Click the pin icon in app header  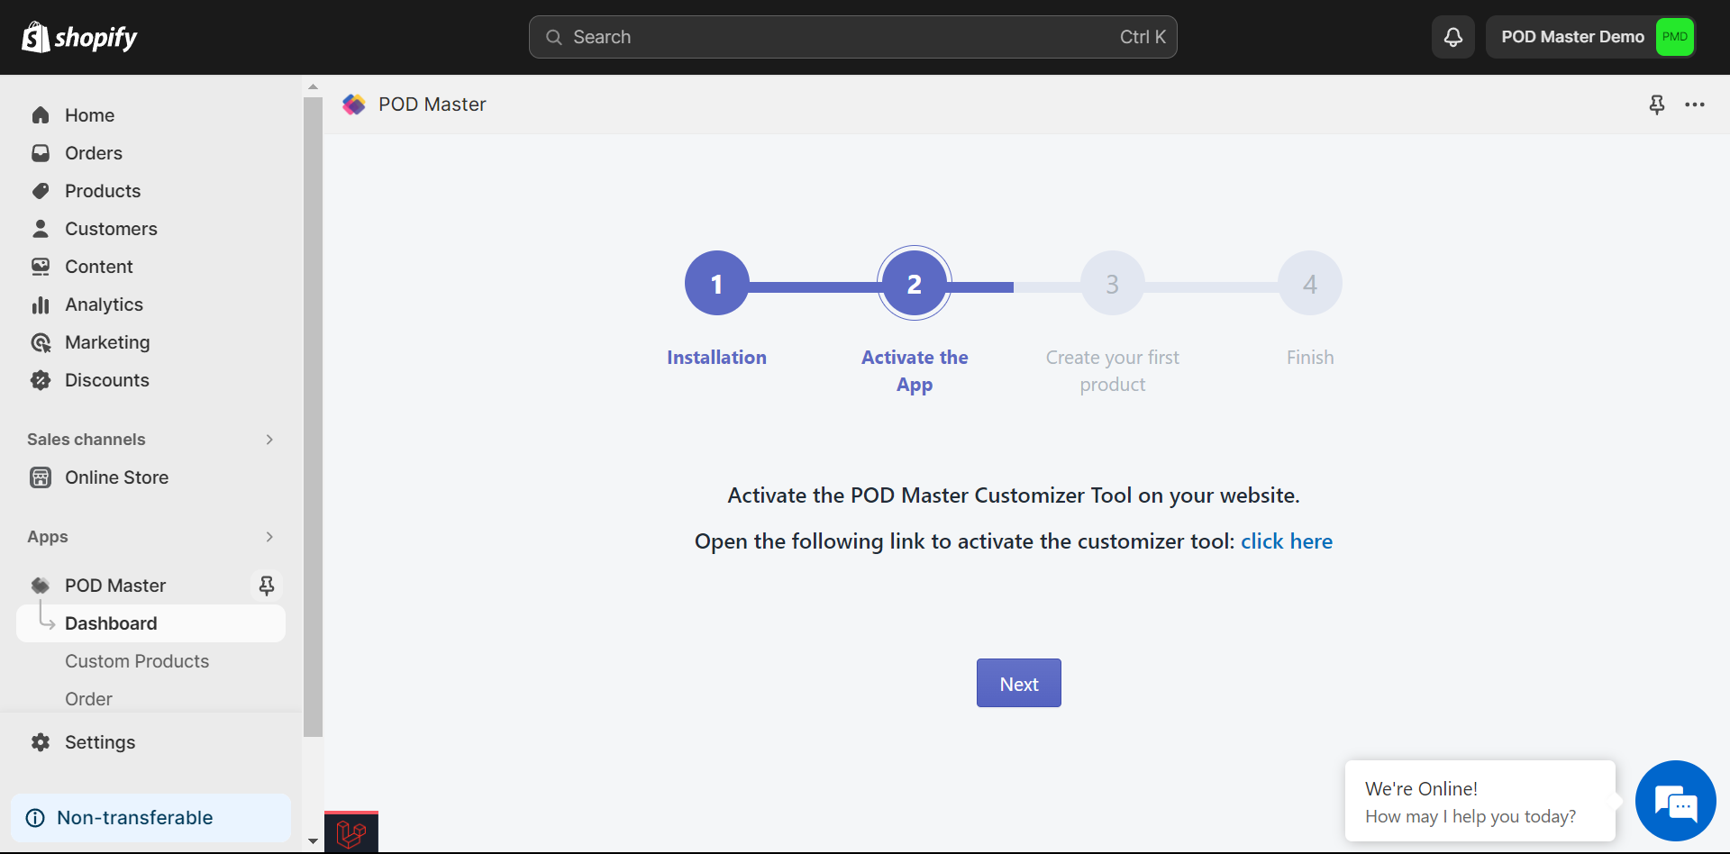(x=1656, y=104)
